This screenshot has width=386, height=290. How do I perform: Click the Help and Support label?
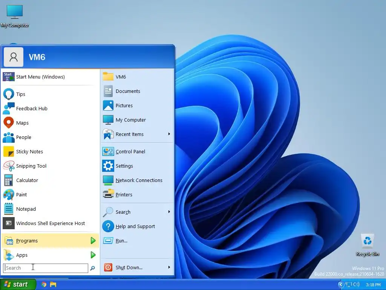(135, 227)
